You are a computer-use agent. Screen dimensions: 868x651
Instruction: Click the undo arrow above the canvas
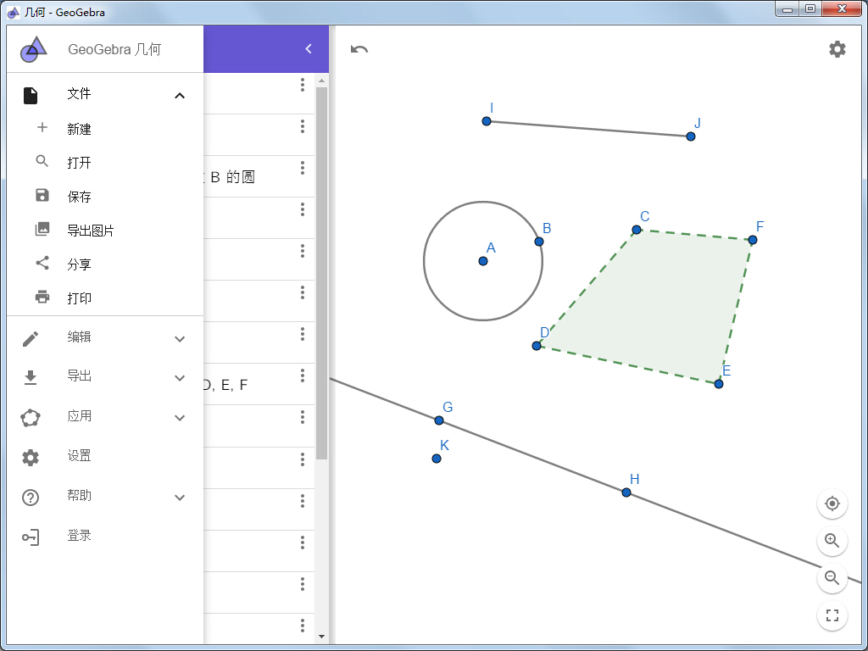359,49
